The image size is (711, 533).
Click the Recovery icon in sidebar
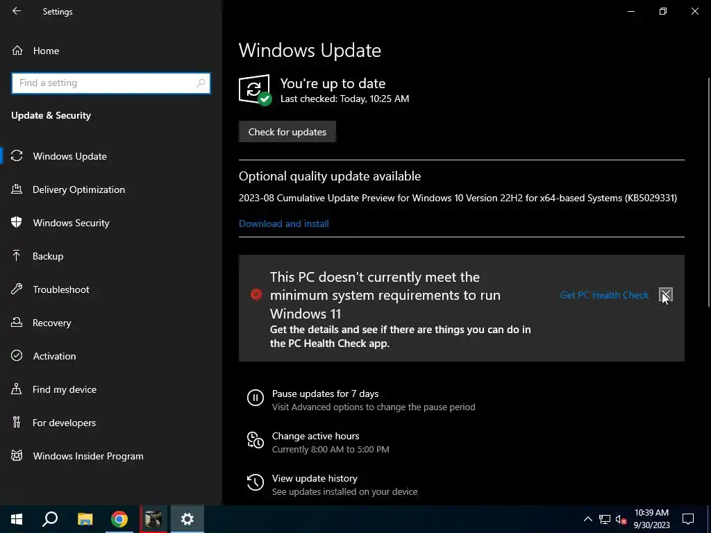(17, 323)
